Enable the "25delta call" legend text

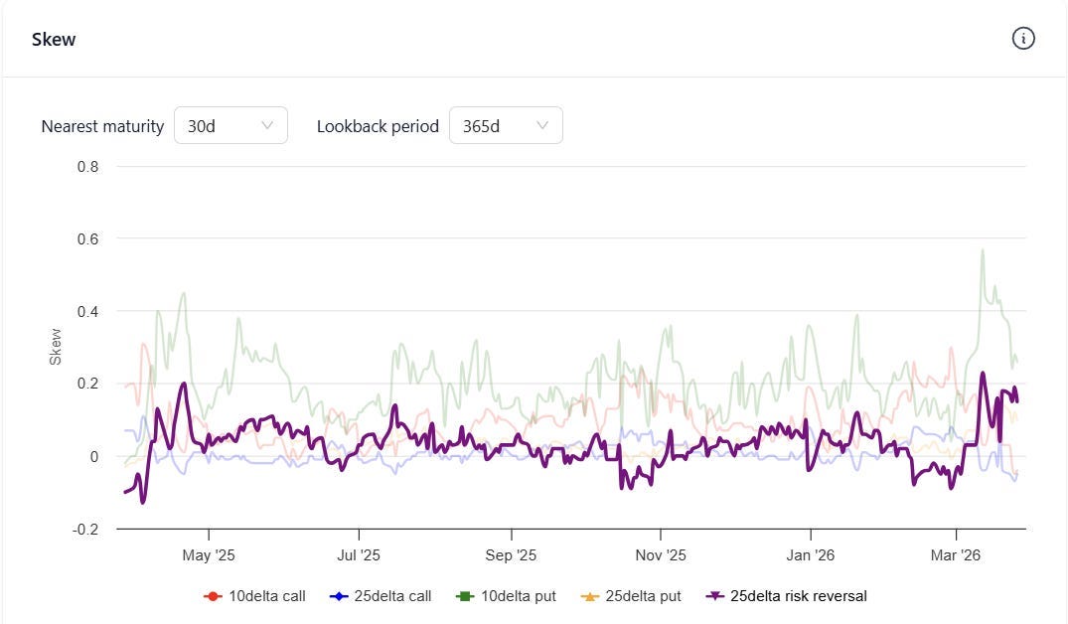coord(391,596)
